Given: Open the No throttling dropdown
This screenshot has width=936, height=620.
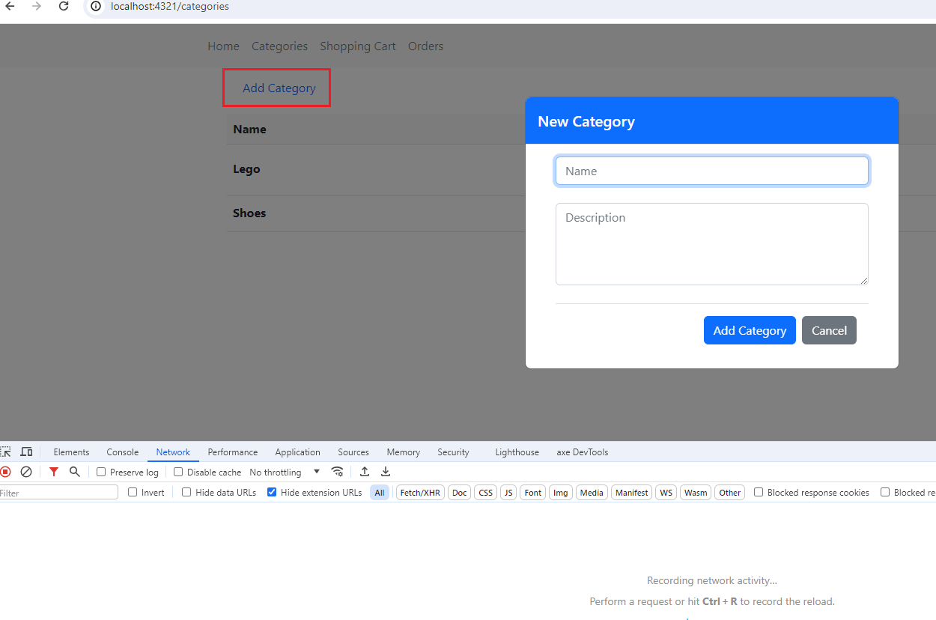Looking at the screenshot, I should 285,472.
